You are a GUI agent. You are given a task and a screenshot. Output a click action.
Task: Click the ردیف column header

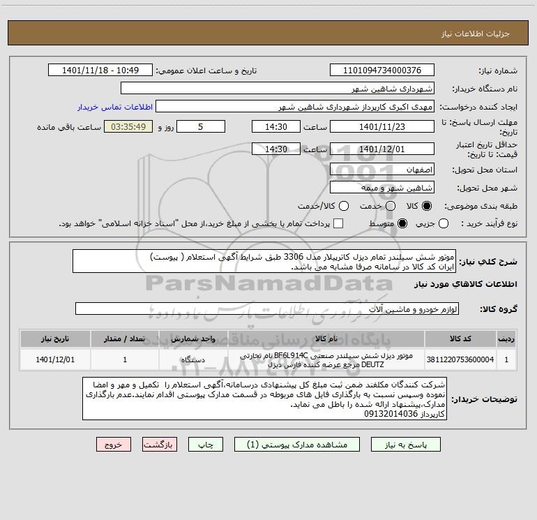pyautogui.click(x=506, y=339)
